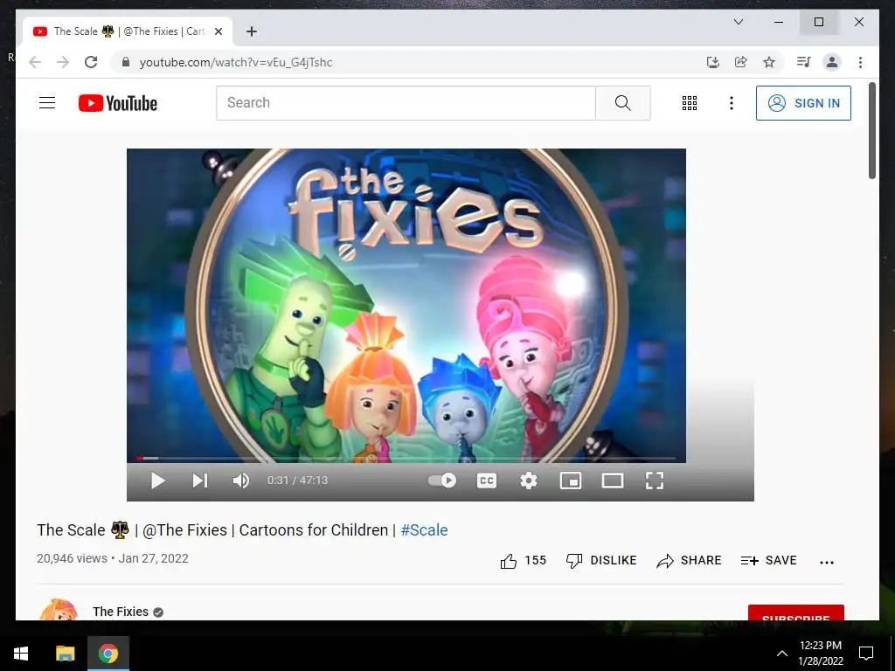Screen dimensions: 895x671
Task: Click the page vertical scrollbar
Action: tap(871, 131)
